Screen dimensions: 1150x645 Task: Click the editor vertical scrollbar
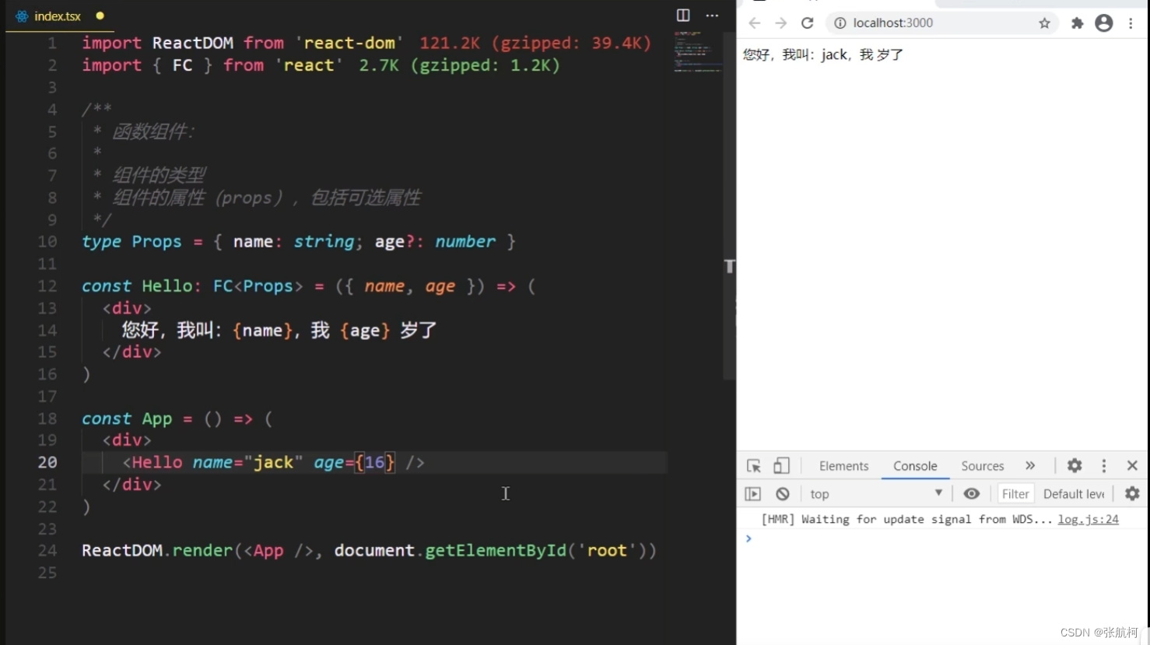pos(730,206)
